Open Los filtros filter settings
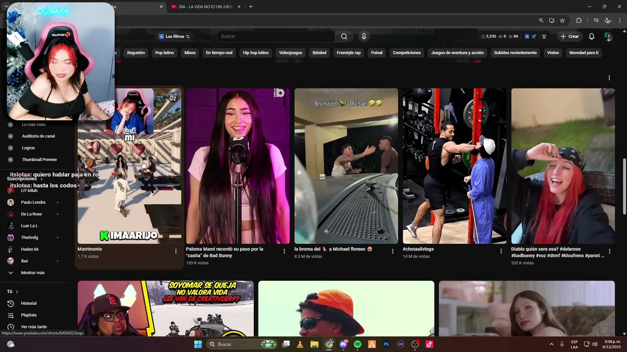The width and height of the screenshot is (627, 352). click(x=174, y=37)
